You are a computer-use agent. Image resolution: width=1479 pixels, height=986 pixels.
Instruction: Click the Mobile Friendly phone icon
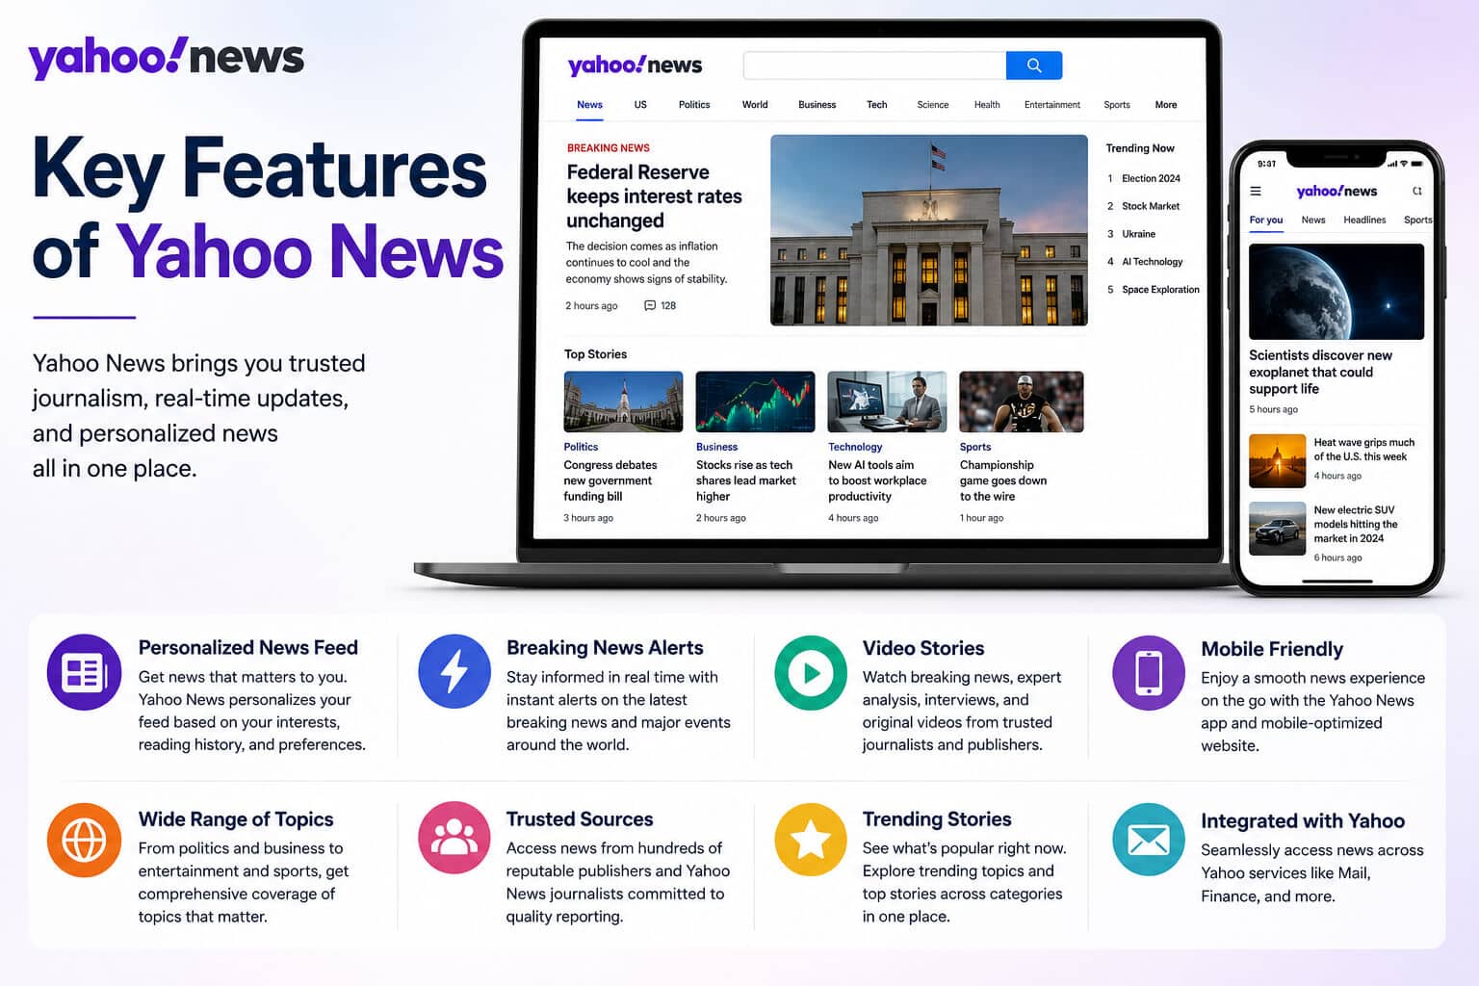[1149, 673]
